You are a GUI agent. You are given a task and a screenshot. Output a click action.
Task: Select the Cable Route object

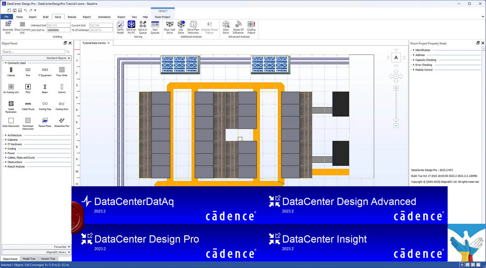[x=28, y=105]
